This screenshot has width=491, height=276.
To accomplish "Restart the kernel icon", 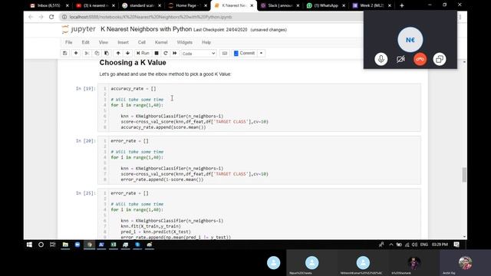I will [166, 53].
